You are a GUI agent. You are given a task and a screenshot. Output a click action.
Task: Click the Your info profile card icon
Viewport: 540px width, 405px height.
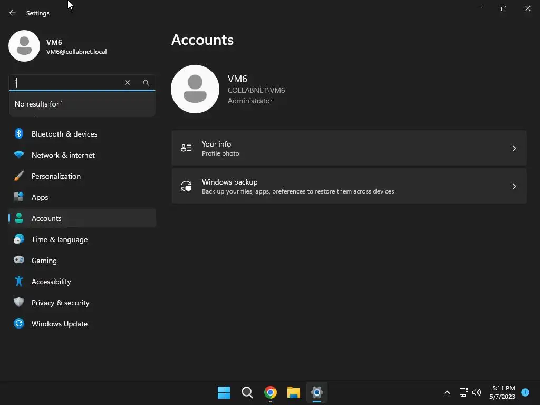coord(186,148)
